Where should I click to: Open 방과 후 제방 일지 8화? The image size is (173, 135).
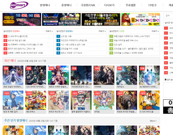pos(17,41)
